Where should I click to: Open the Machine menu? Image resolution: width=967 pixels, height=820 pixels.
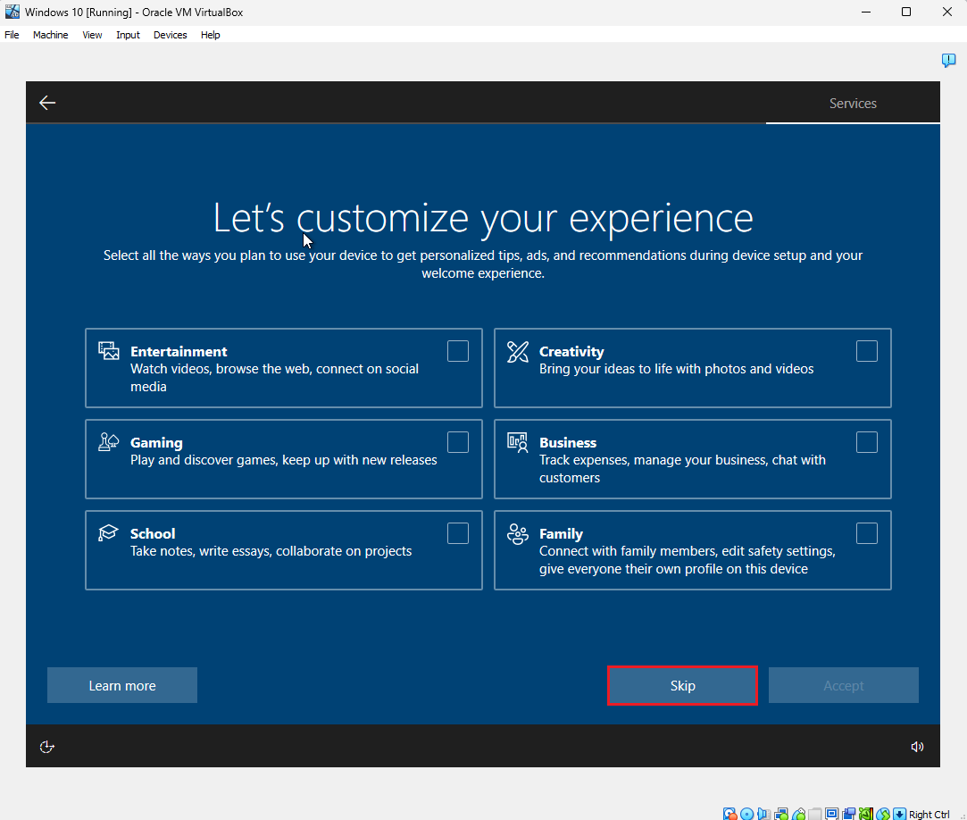click(x=51, y=35)
